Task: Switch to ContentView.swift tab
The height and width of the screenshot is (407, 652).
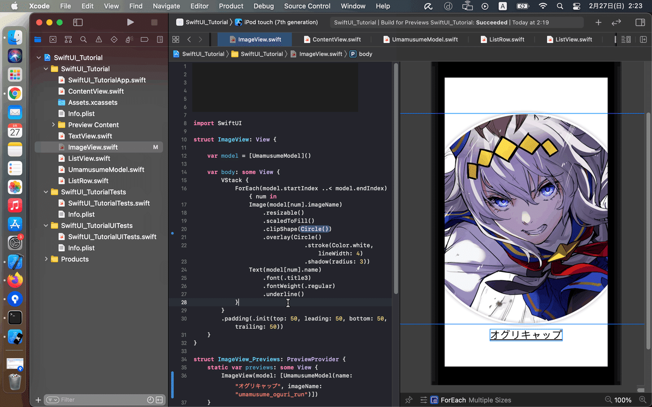Action: pyautogui.click(x=332, y=40)
